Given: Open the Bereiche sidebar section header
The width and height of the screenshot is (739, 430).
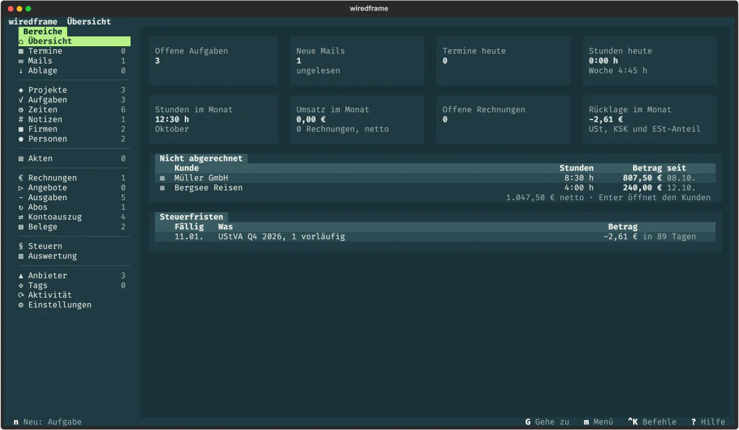Looking at the screenshot, I should click(x=42, y=31).
